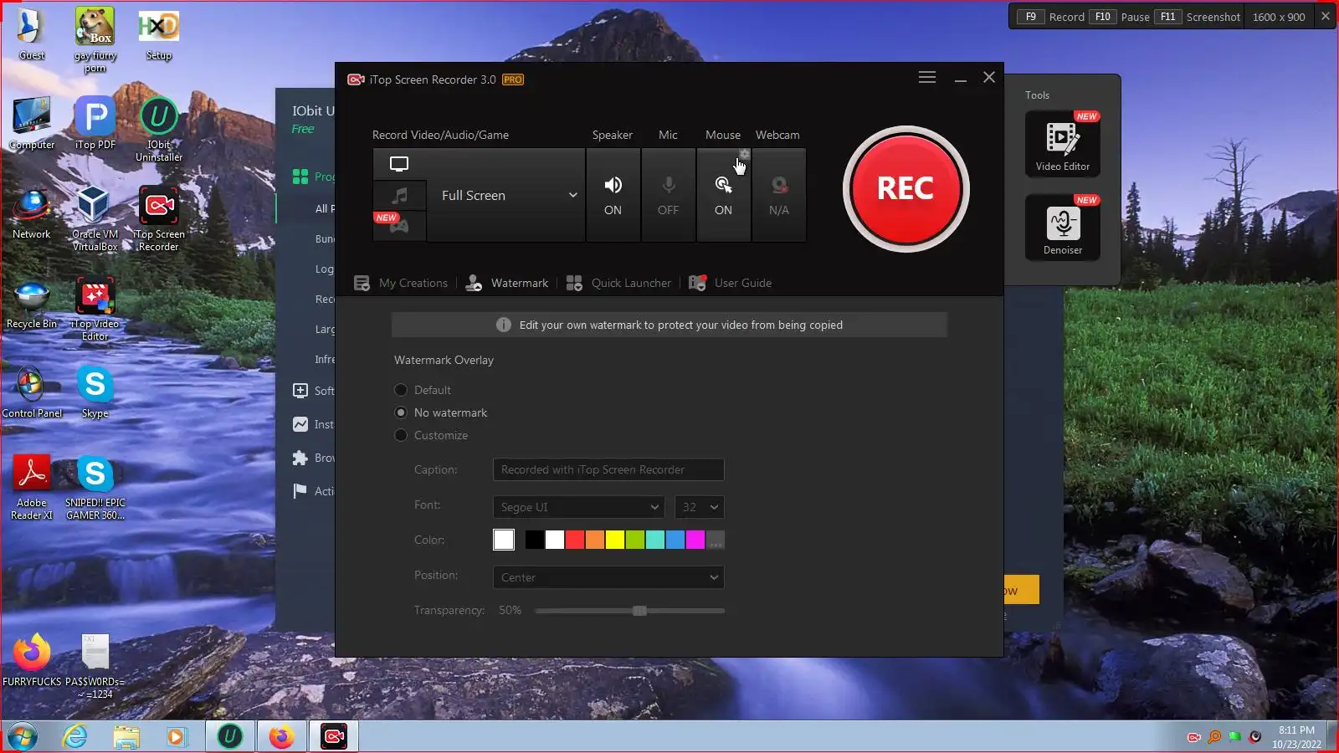Switch to the Watermark tab
This screenshot has width=1339, height=753.
point(507,283)
